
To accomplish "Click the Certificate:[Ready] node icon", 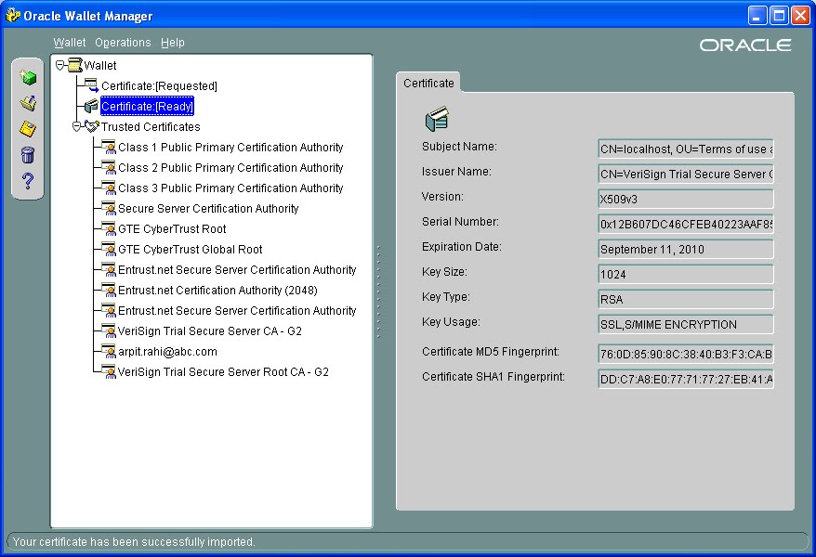I will tap(92, 106).
